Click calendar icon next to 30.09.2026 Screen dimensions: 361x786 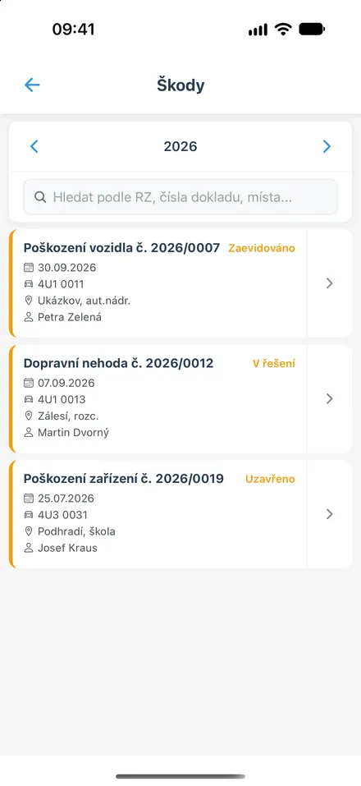(29, 268)
